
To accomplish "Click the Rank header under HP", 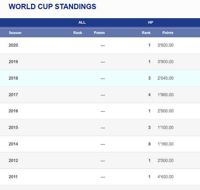I will 146,33.
